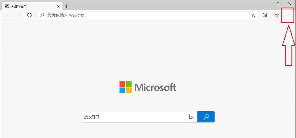Open the web capture screenshot tool
The width and height of the screenshot is (296, 138).
click(x=265, y=15)
